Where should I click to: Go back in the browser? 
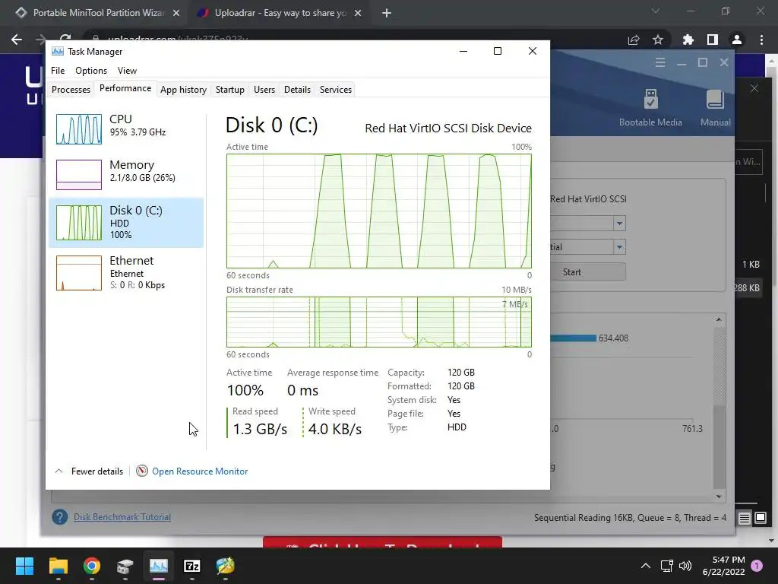(x=17, y=40)
